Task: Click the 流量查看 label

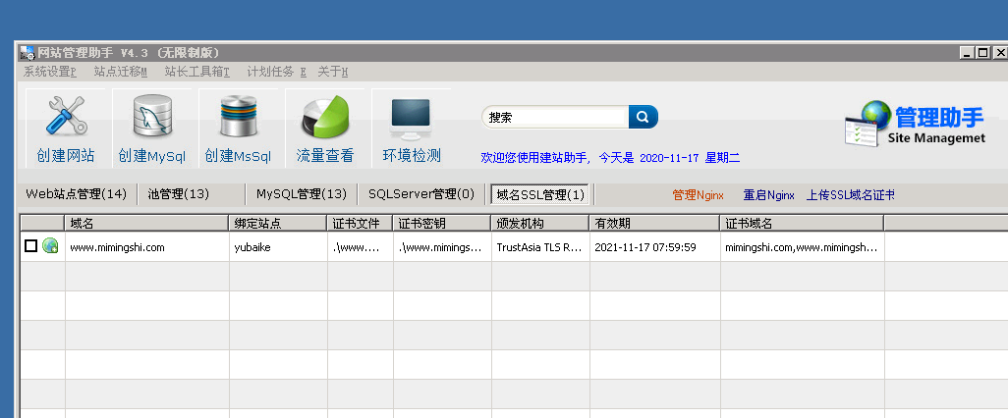Action: coord(324,155)
